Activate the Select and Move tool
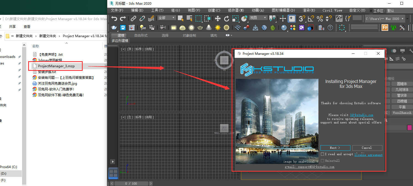413x186 pixels. click(218, 18)
